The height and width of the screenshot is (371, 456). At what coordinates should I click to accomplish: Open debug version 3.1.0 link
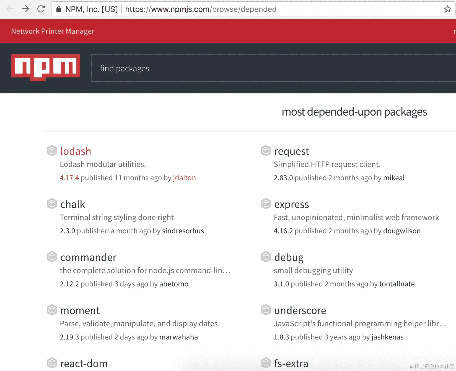(281, 284)
